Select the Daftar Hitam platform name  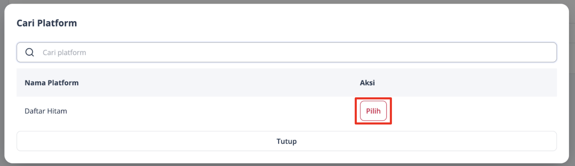(46, 111)
